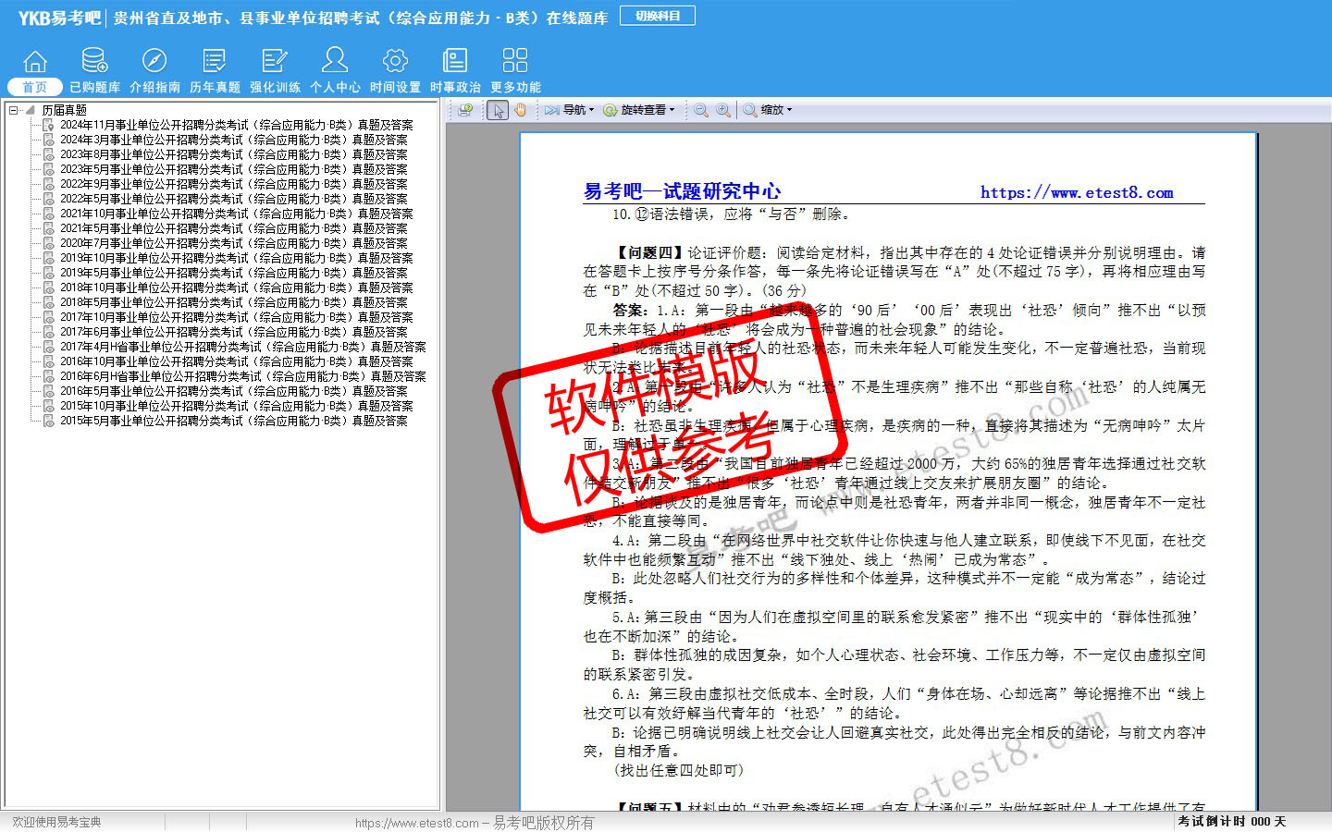Open 强化训练 intensive practice
The height and width of the screenshot is (832, 1332).
point(275,69)
